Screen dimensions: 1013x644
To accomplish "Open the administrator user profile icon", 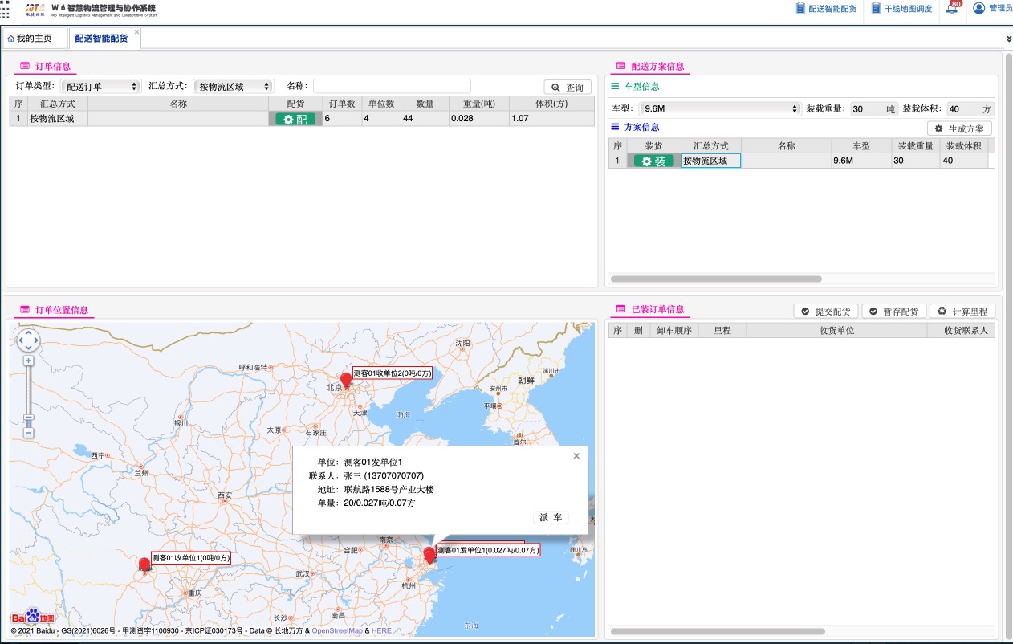I will coord(978,8).
